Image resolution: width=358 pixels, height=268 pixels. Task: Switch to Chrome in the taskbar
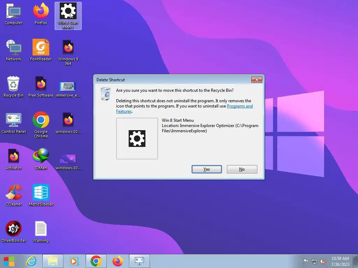[x=96, y=261]
